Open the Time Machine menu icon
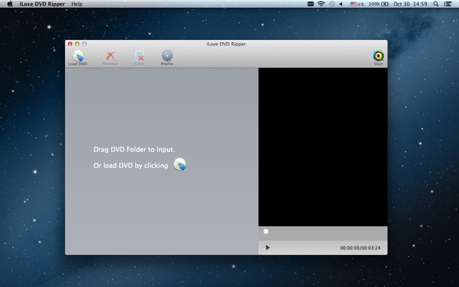 (x=331, y=4)
